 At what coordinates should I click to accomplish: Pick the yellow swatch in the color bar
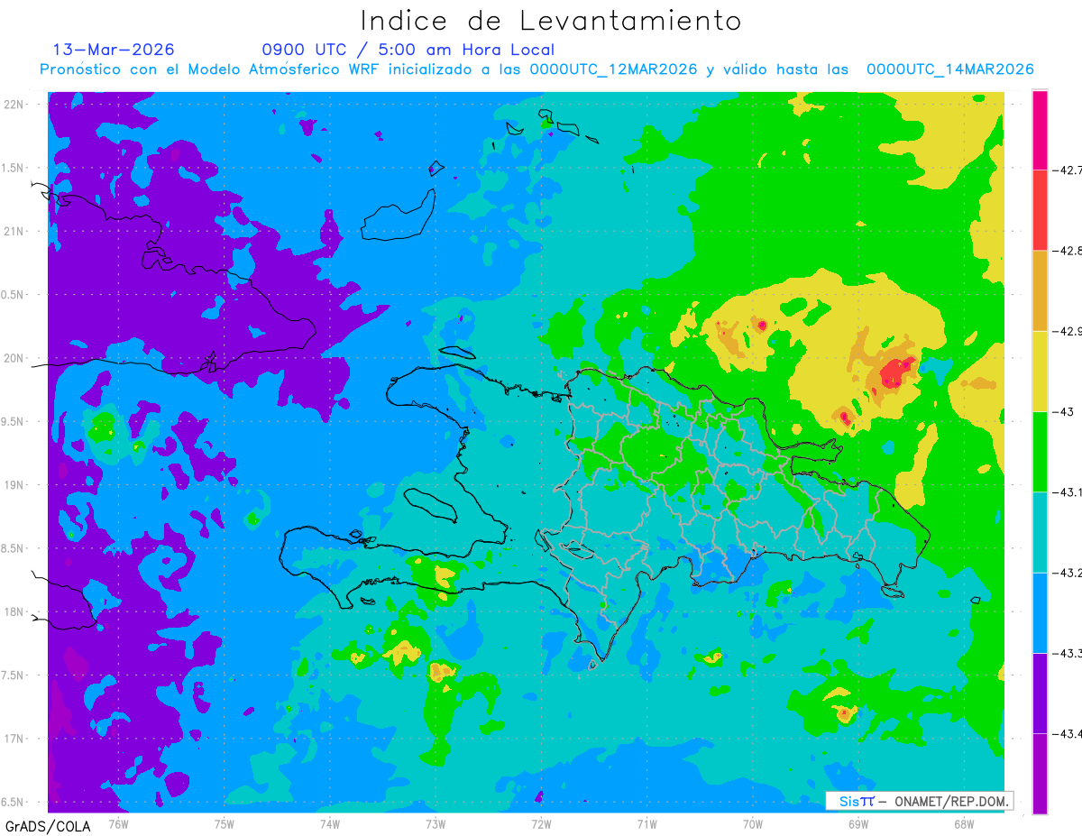pos(1040,371)
